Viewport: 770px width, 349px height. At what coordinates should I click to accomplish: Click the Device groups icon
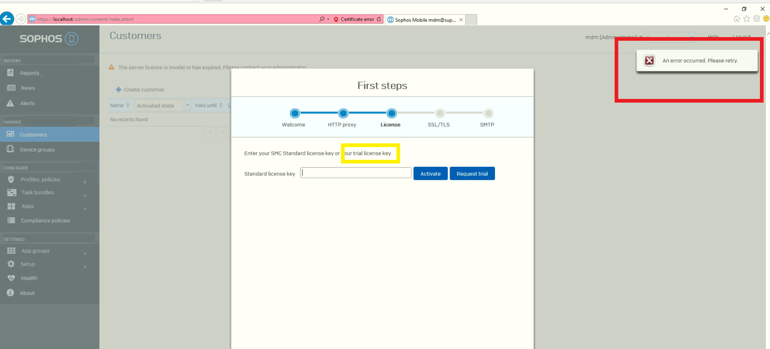[x=11, y=149]
